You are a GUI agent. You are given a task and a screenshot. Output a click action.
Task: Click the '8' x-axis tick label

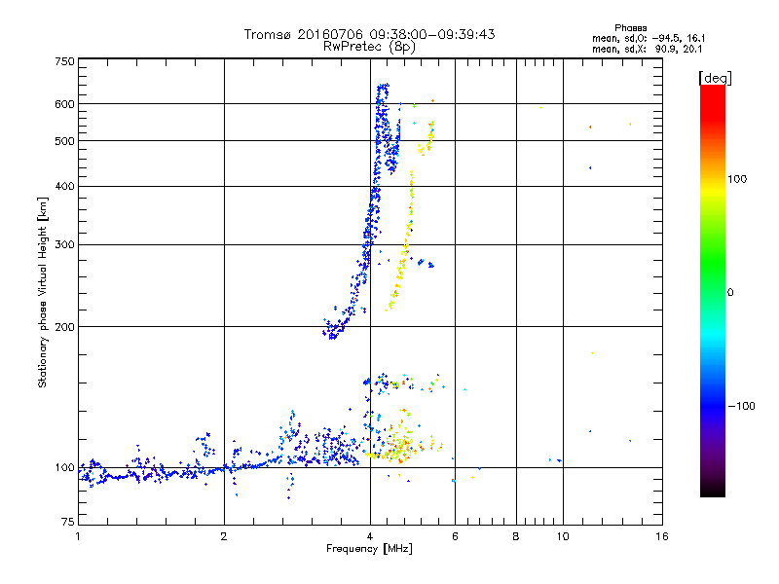click(516, 536)
